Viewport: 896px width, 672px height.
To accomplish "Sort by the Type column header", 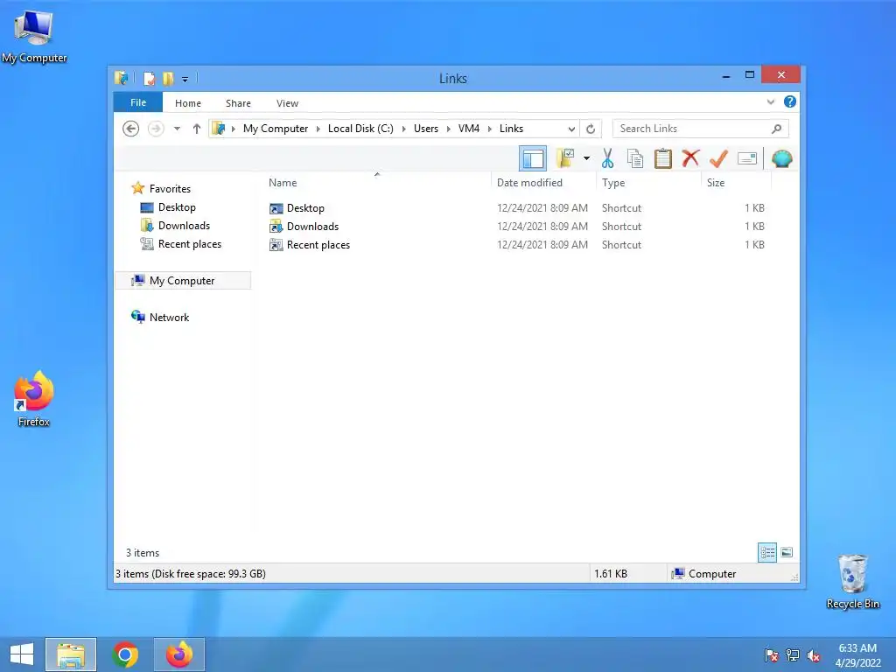I will point(649,183).
